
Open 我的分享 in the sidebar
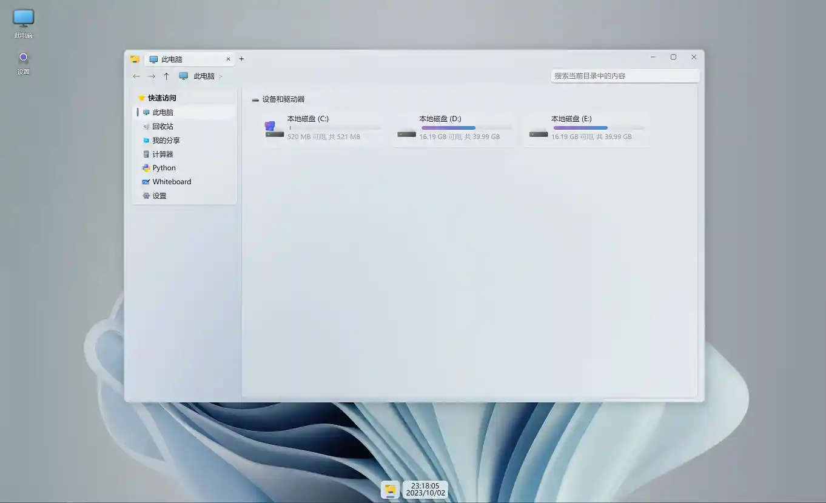click(x=166, y=141)
